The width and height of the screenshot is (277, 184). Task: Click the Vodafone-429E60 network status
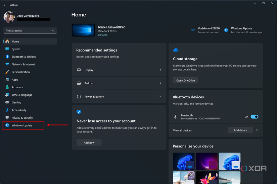pyautogui.click(x=205, y=30)
